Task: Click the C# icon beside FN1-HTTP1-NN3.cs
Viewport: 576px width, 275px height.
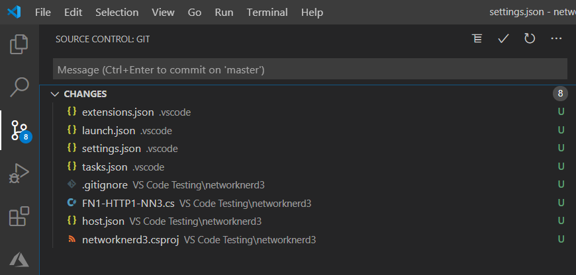Action: (x=72, y=202)
